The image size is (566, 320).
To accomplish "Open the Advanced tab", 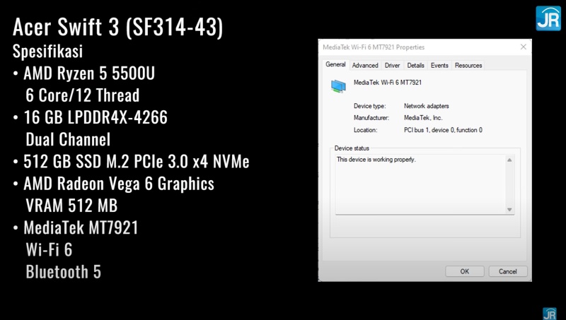I will coord(365,66).
